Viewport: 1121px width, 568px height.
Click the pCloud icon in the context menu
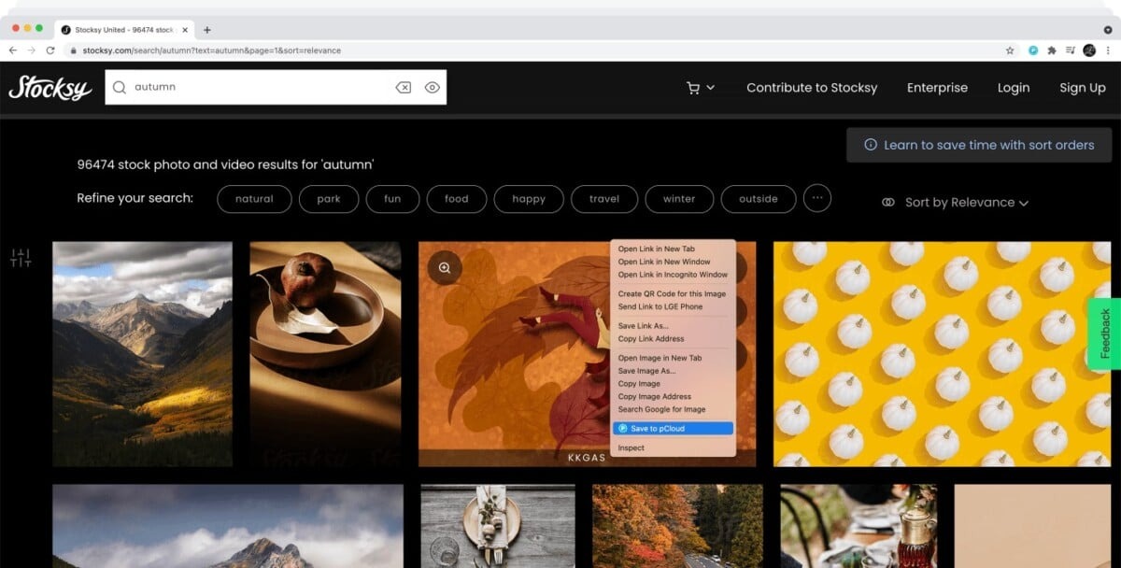point(623,429)
